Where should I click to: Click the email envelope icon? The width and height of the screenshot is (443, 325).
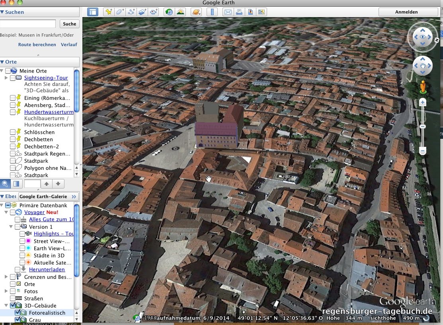(228, 12)
